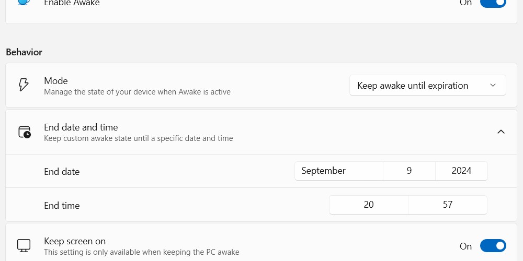Disable the Enable Awake toggle
523x261 pixels.
pos(493,2)
